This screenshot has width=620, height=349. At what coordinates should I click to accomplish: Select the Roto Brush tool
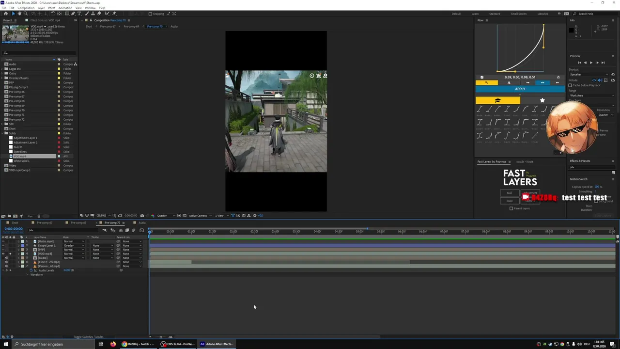(x=107, y=14)
